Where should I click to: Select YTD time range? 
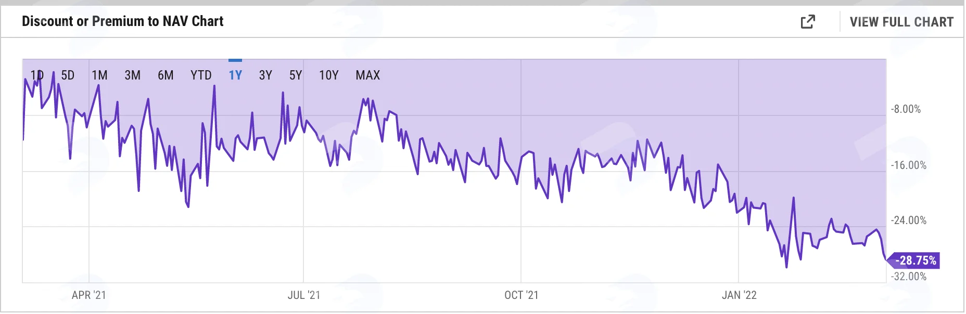[201, 75]
